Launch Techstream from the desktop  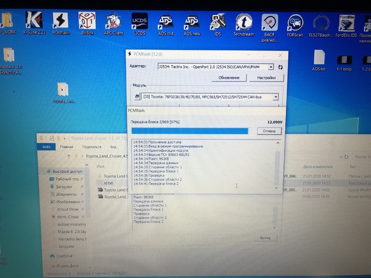pos(243,23)
